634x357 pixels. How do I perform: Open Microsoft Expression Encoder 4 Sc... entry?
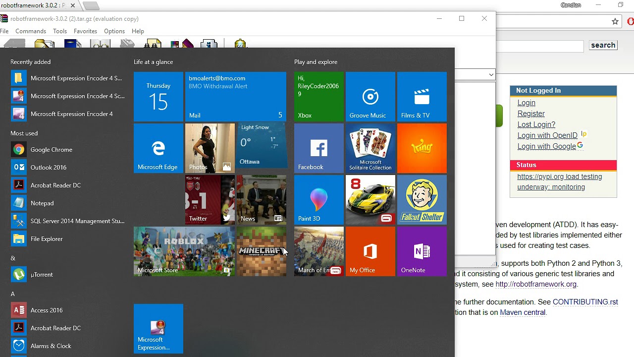pos(68,96)
